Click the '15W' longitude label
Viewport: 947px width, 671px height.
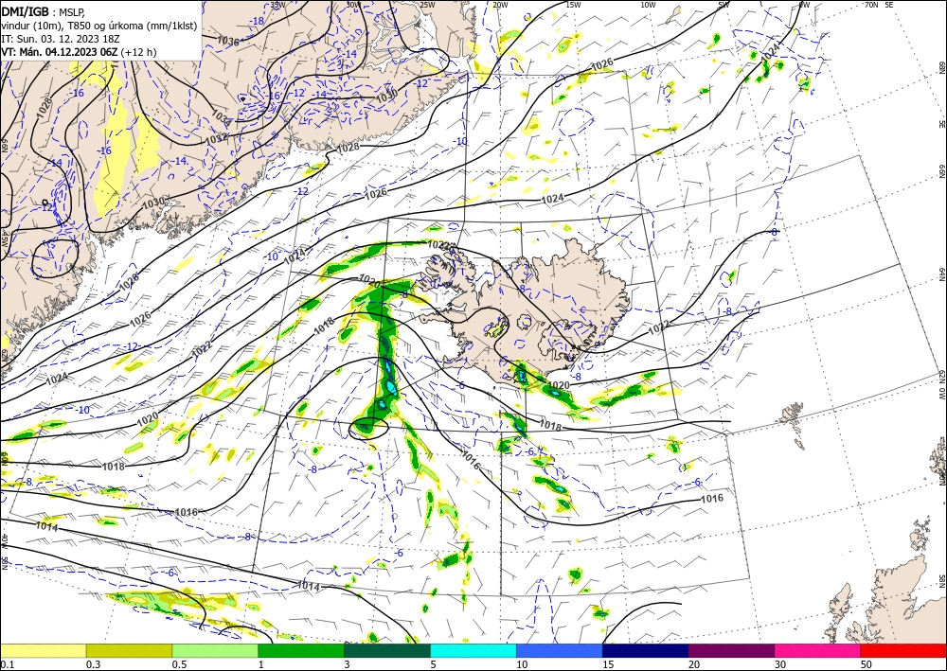[574, 5]
